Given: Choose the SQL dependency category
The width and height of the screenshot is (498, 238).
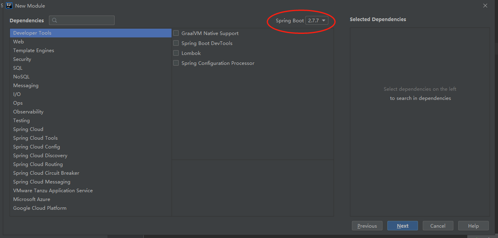Looking at the screenshot, I should click(x=18, y=68).
